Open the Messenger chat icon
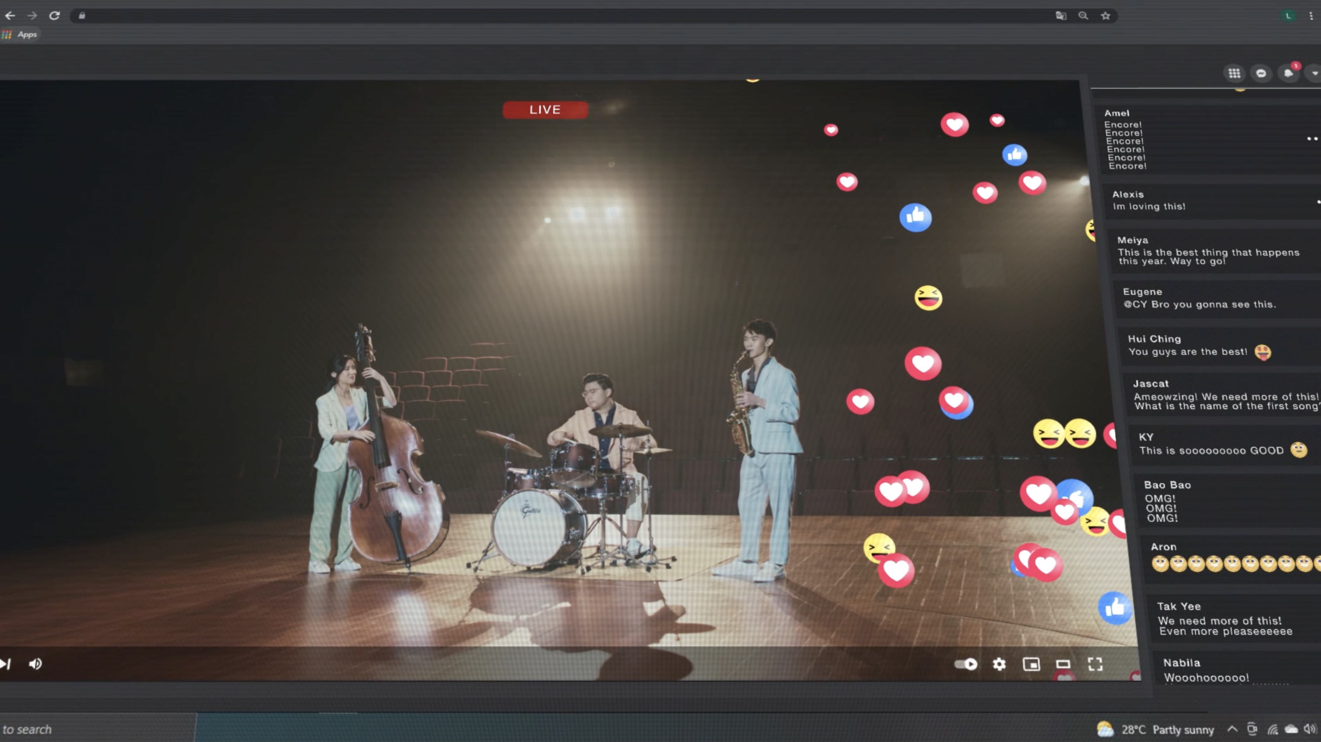 1261,73
